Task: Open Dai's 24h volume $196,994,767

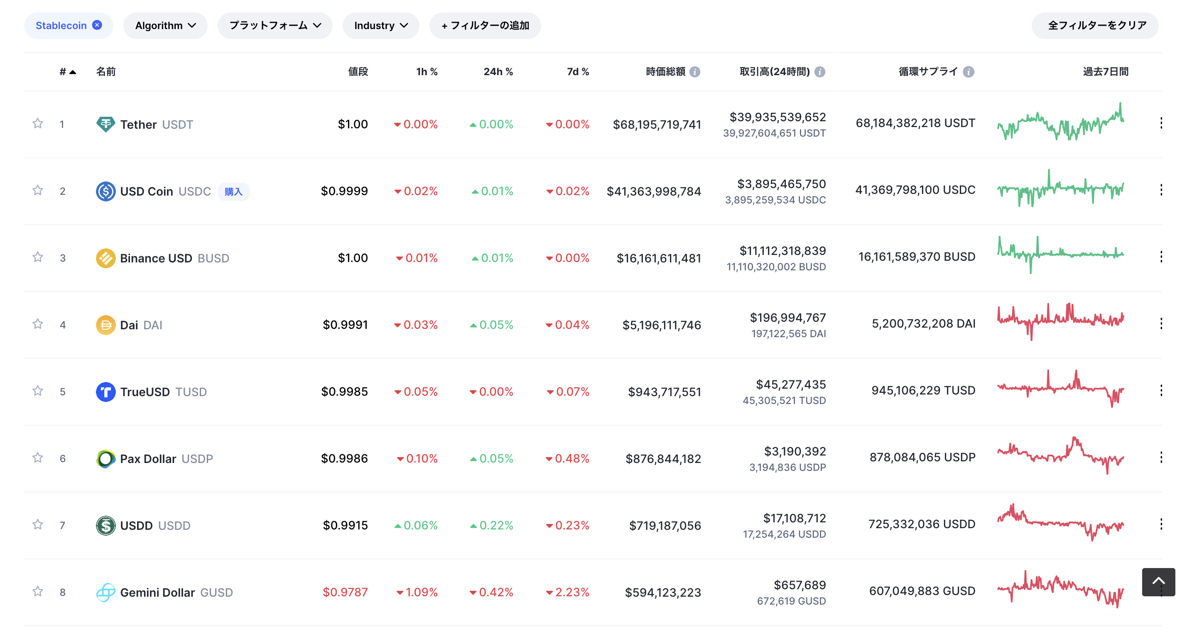Action: point(787,317)
